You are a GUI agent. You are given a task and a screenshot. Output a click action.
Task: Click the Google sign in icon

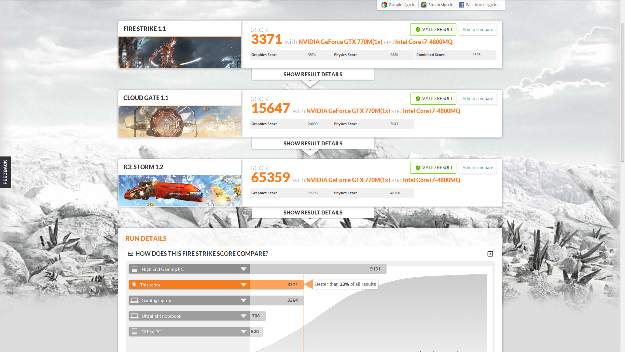[384, 5]
